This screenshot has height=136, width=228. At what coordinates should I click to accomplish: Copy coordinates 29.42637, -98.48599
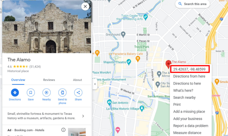point(189,69)
